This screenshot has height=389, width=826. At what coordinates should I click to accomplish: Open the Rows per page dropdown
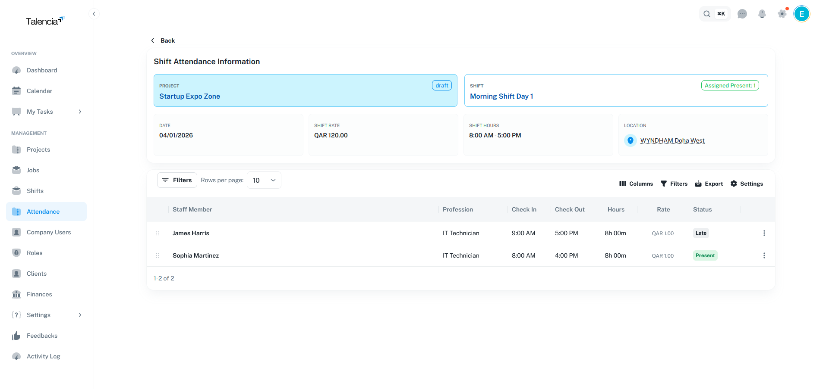[264, 180]
